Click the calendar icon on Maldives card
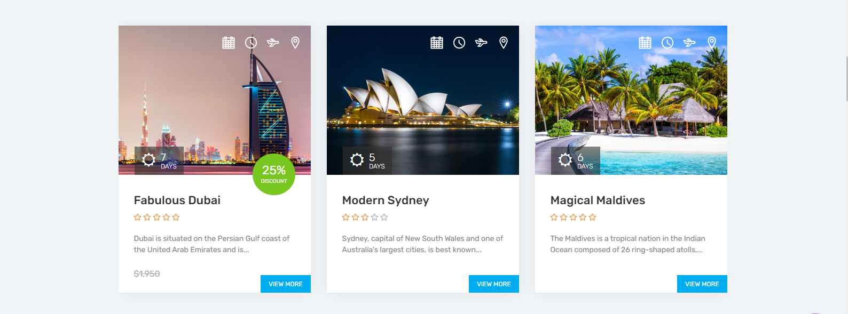 tap(645, 43)
